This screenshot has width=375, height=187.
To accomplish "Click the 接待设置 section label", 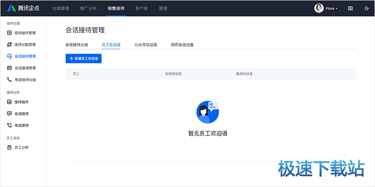I will (13, 23).
